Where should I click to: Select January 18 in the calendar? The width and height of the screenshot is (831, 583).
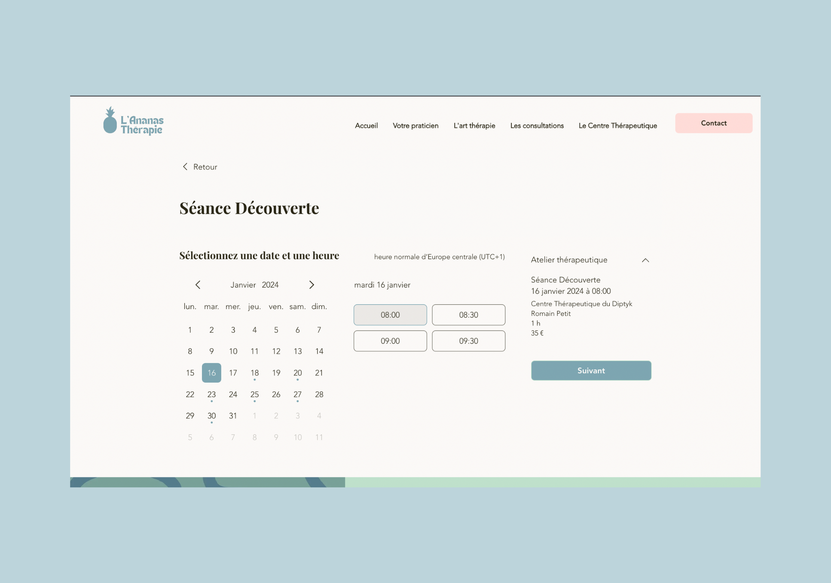tap(254, 373)
